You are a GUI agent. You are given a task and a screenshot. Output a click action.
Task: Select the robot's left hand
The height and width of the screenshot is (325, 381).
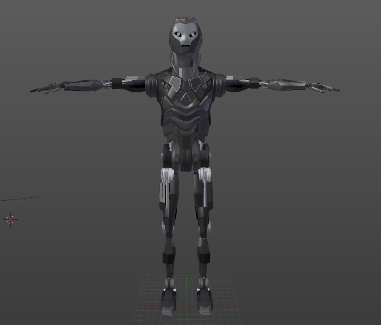click(x=321, y=87)
